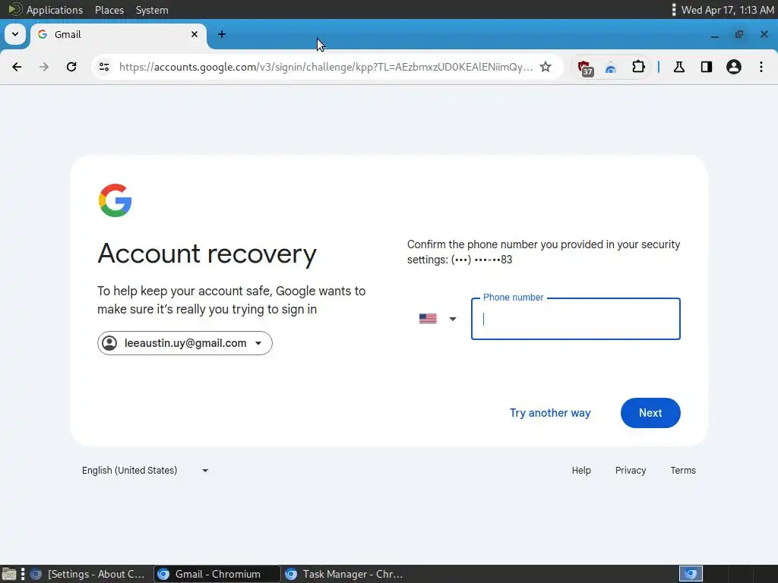Screen dimensions: 778x583
Task: Open the Chromium profile avatar menu
Action: pyautogui.click(x=734, y=67)
